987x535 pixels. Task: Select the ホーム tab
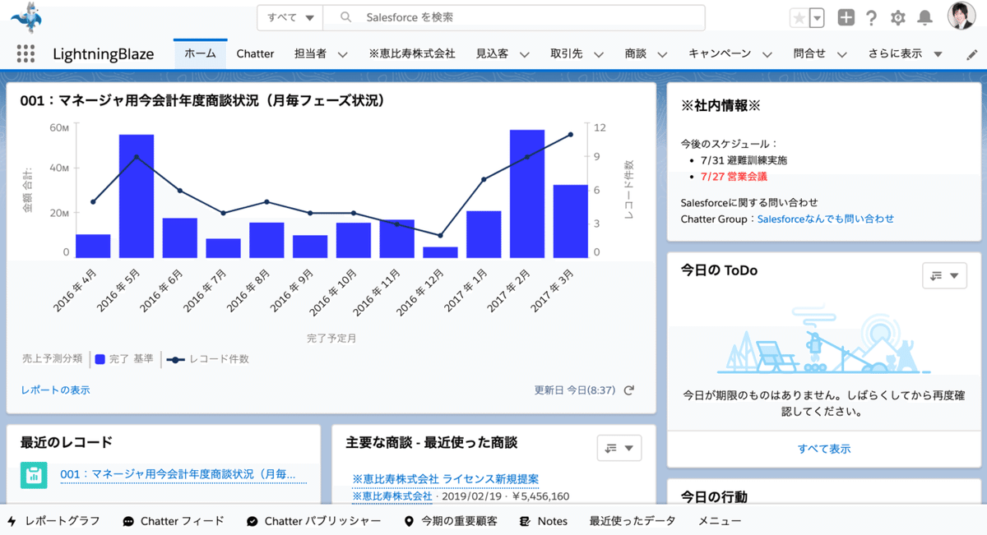click(200, 53)
